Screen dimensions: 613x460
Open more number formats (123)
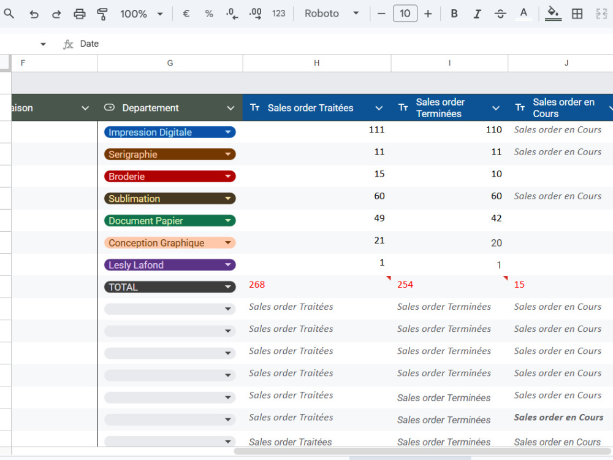click(278, 13)
